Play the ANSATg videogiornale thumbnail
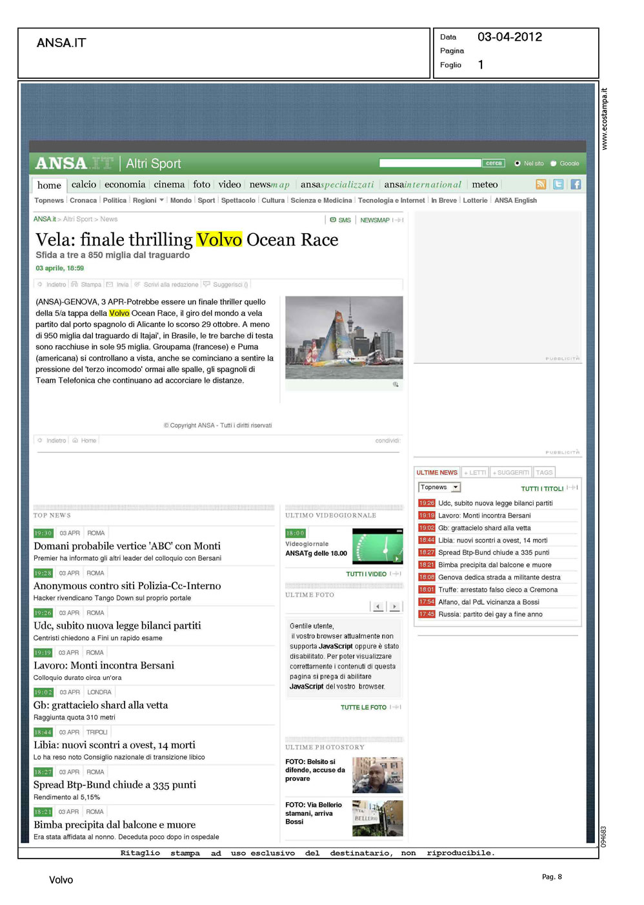644x905 pixels. [x=377, y=546]
